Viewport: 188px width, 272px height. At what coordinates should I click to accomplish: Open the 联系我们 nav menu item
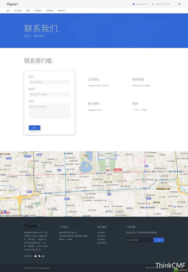(x=61, y=11)
